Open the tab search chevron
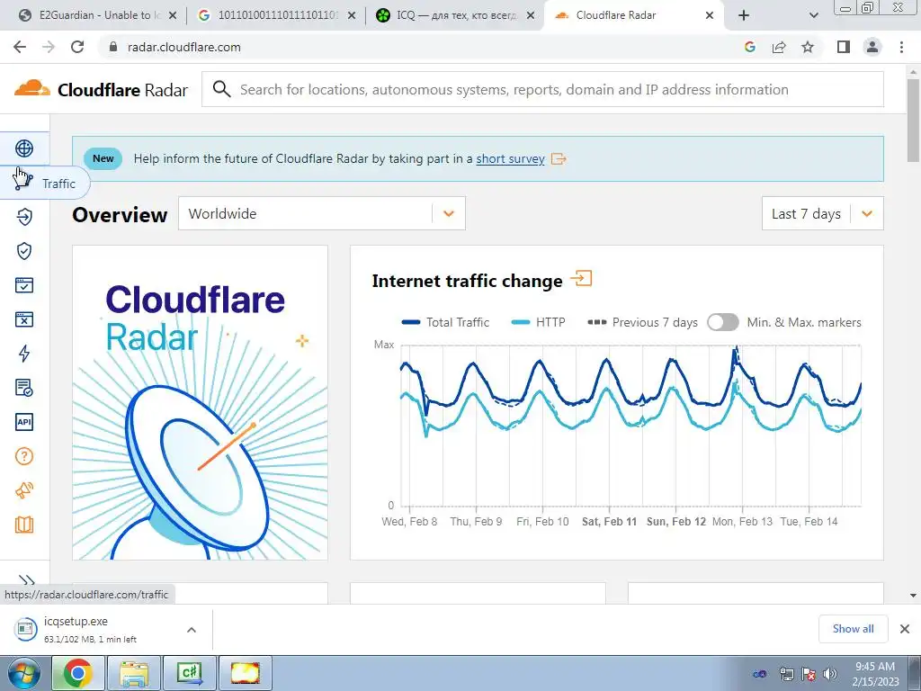 click(813, 16)
